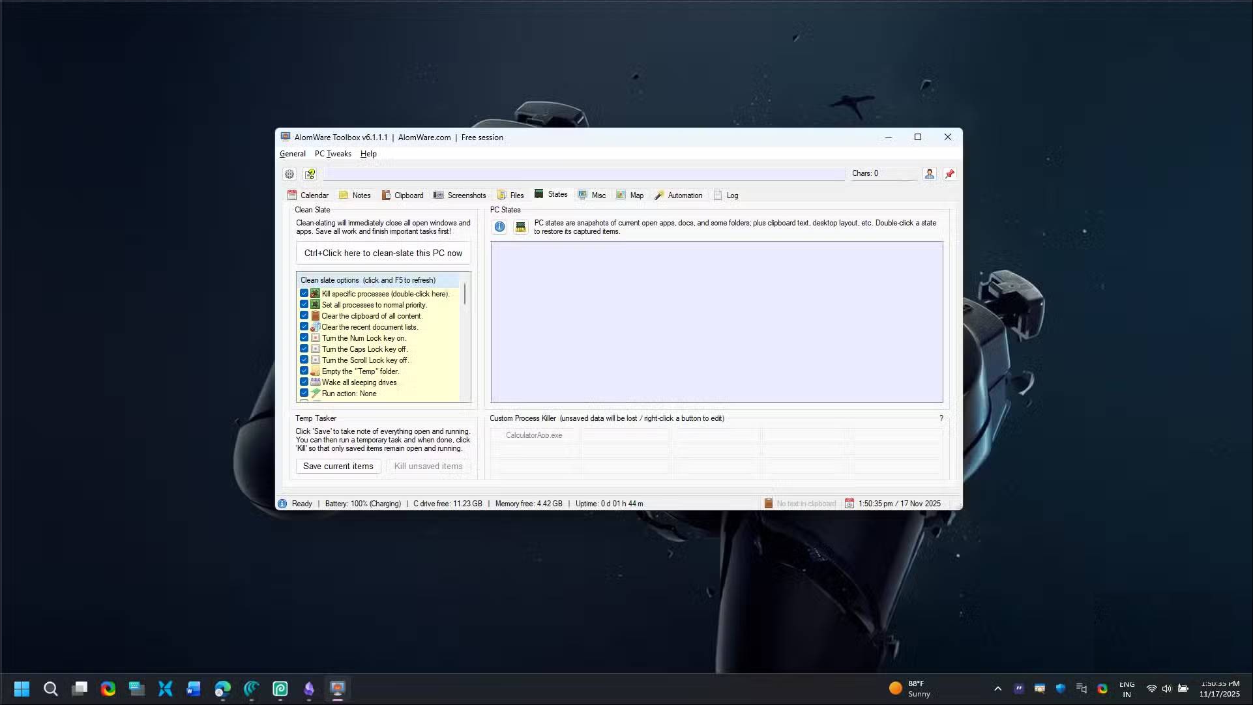Open the General menu

coord(292,154)
